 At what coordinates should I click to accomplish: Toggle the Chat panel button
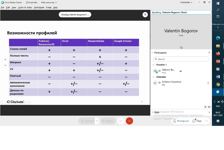pyautogui.click(x=197, y=121)
